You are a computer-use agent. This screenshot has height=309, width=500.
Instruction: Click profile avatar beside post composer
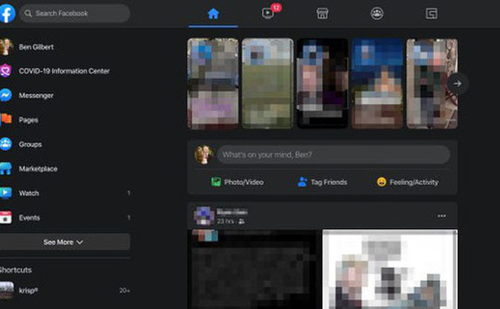(x=204, y=155)
